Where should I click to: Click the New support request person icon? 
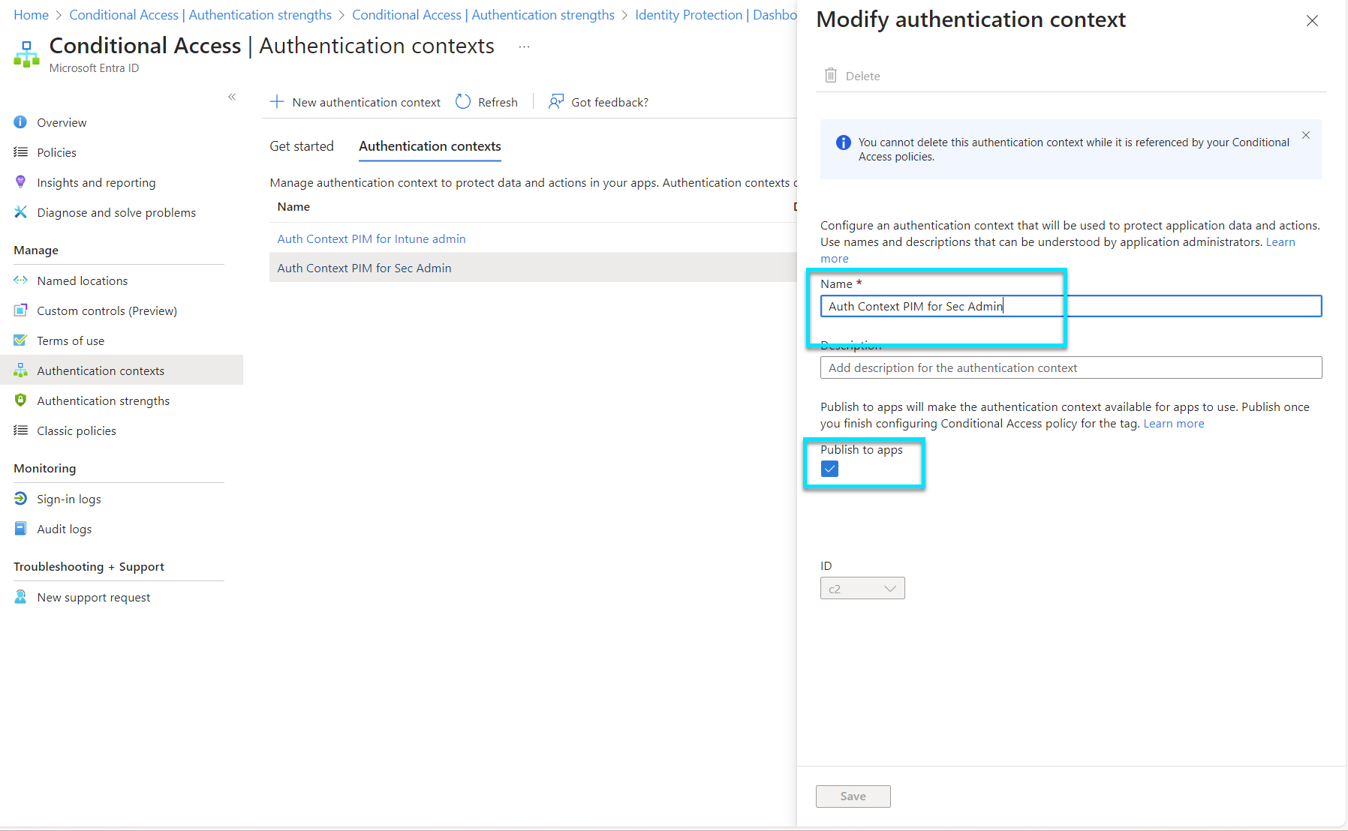click(x=20, y=597)
